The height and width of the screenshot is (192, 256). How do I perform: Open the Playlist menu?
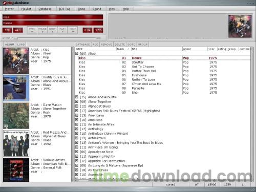[x=26, y=9]
